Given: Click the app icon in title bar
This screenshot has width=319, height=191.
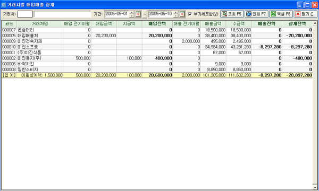Looking at the screenshot, I should (x=4, y=5).
